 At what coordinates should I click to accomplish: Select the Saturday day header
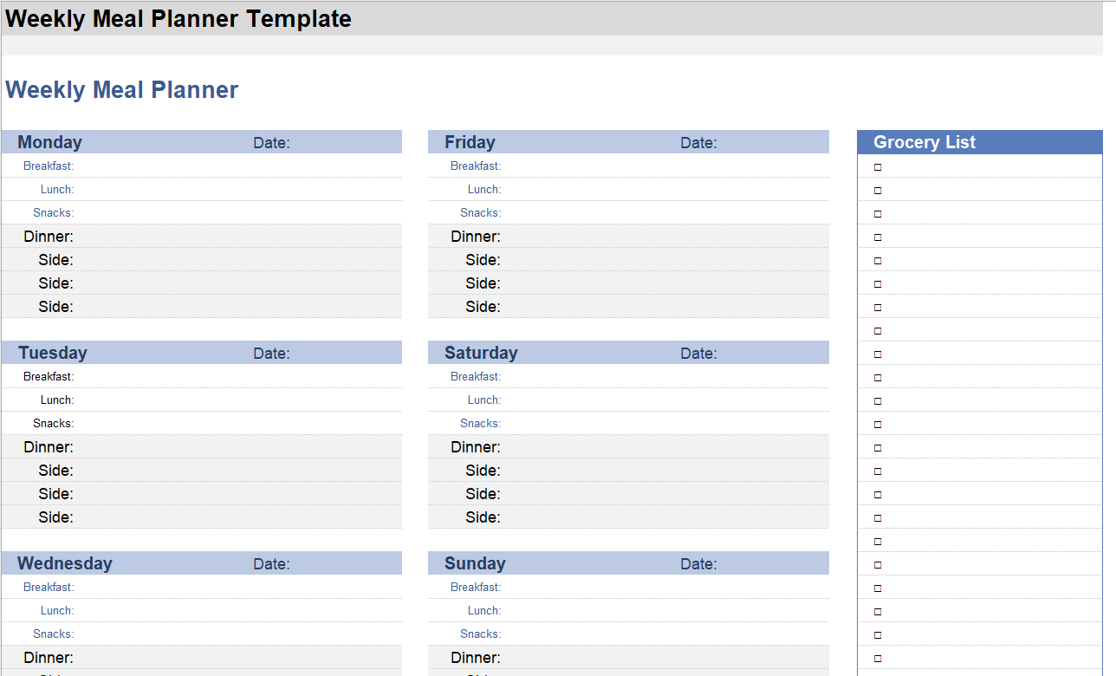click(x=481, y=354)
